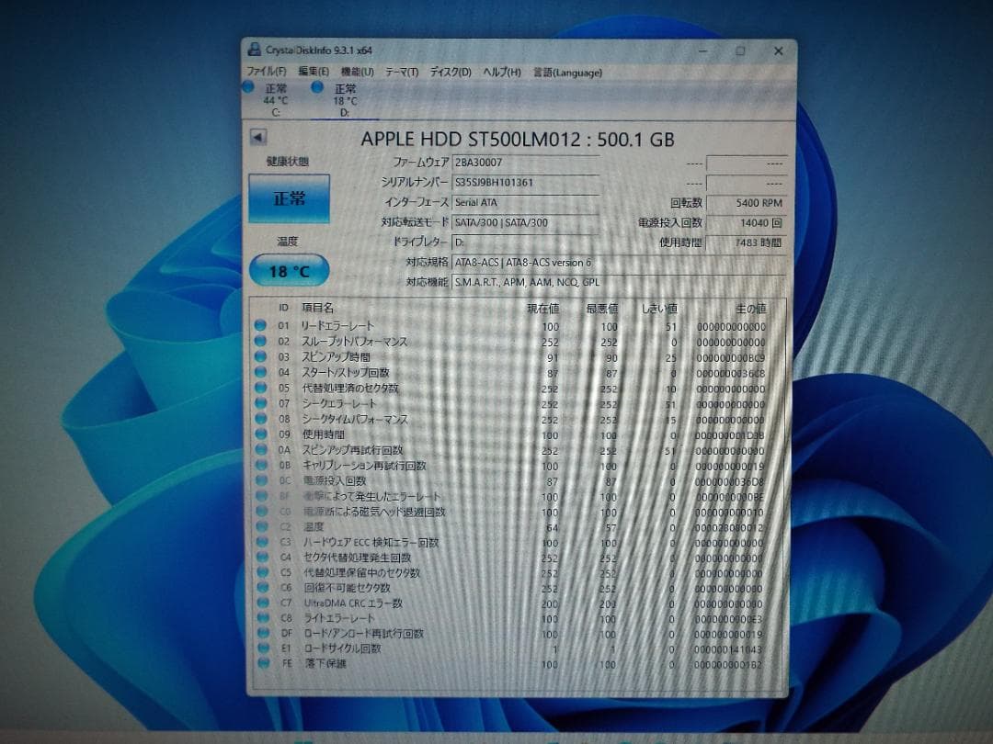Click the indicator for UltraDMA CRC エラー数
This screenshot has height=744, width=993.
tap(261, 603)
